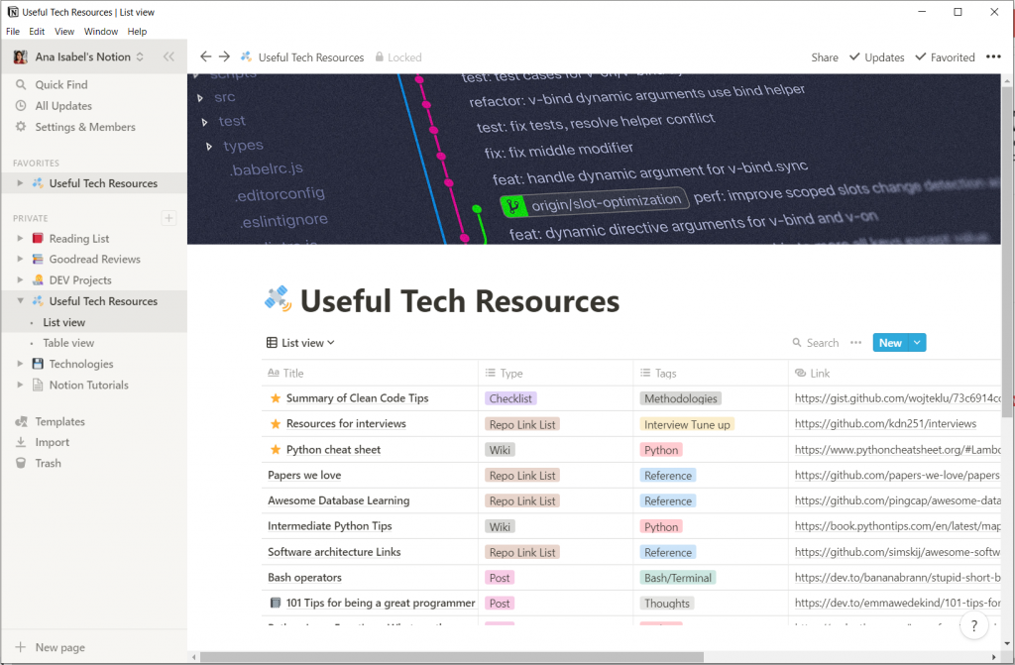Click the Python tag on Python cheat sheet row

point(661,450)
